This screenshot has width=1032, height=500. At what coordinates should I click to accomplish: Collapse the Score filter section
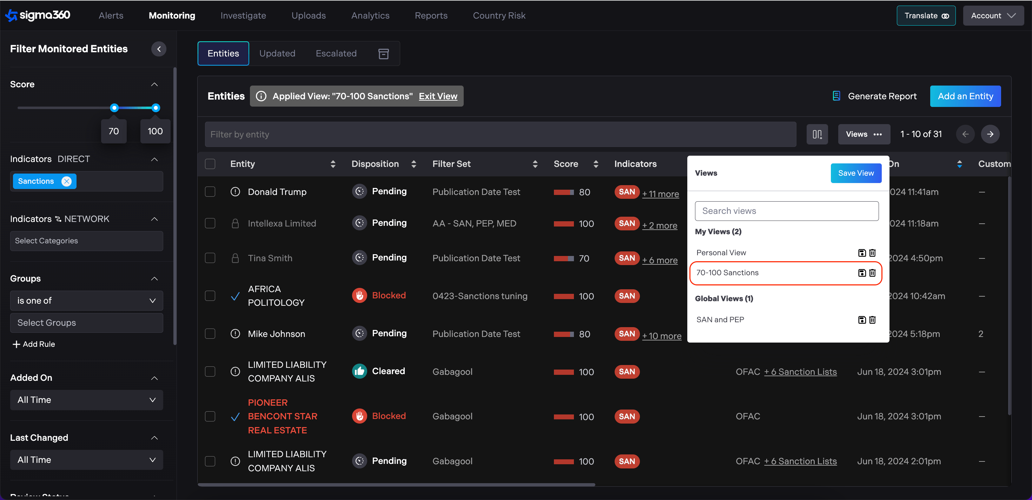154,85
